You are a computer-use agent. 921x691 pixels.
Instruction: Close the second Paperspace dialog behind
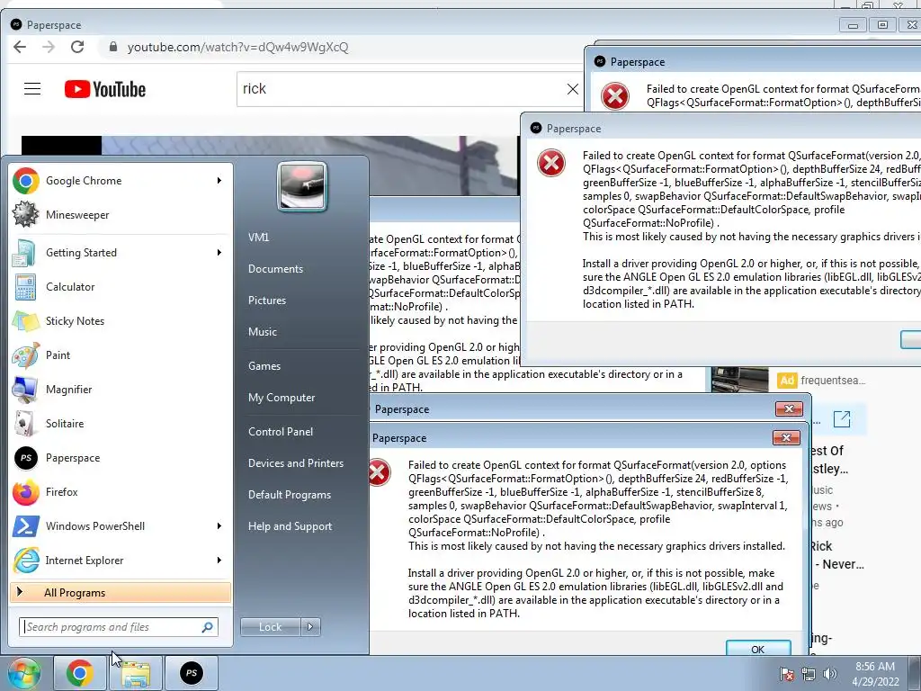point(789,409)
